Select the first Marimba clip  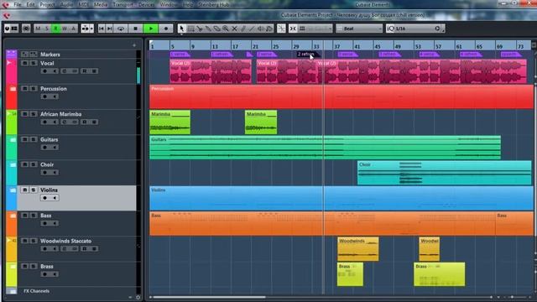[x=169, y=122]
